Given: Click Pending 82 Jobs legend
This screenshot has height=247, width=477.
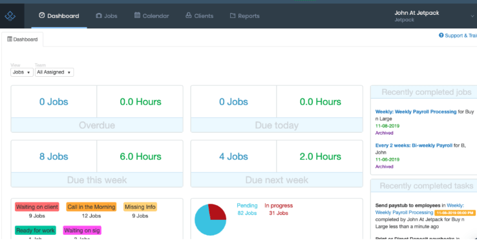Looking at the screenshot, I should [x=247, y=210].
